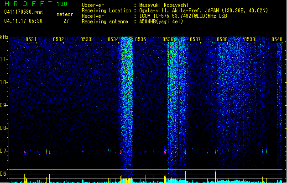
Task: Click the Receiving Location label
Action: coord(106,11)
